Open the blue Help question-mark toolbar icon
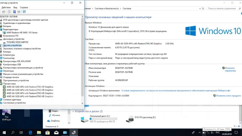The image size is (242, 136). (14, 12)
